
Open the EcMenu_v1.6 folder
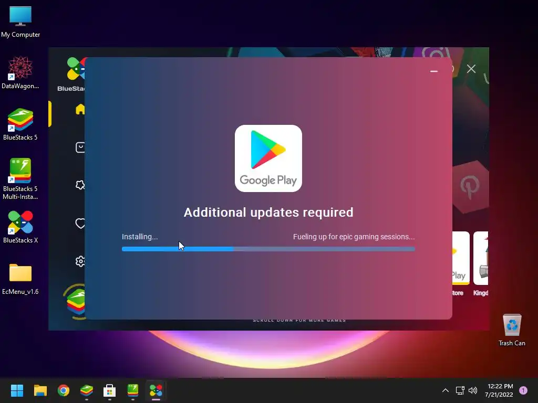pos(20,279)
